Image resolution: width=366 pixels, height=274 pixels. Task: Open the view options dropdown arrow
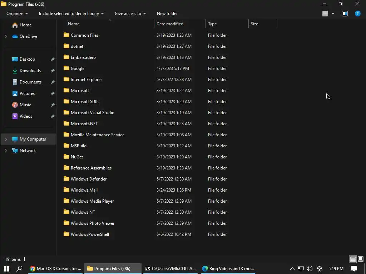[x=333, y=14]
